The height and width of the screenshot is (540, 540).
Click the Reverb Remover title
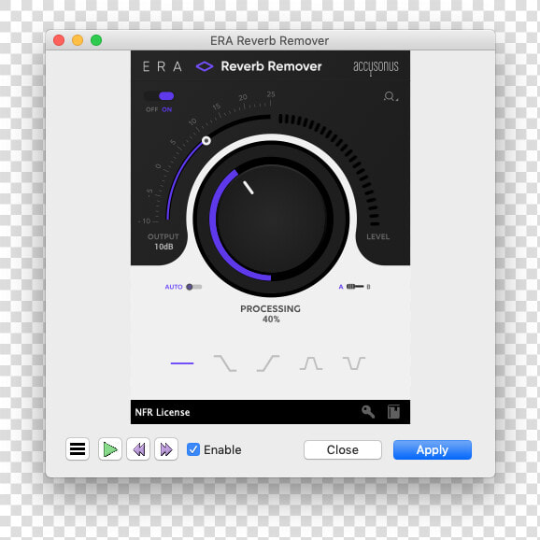pos(271,66)
